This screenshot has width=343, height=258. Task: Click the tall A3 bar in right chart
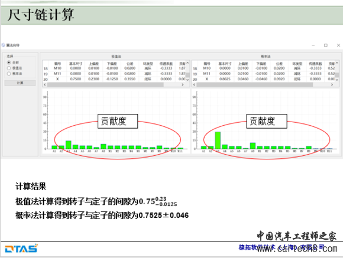click(218, 141)
